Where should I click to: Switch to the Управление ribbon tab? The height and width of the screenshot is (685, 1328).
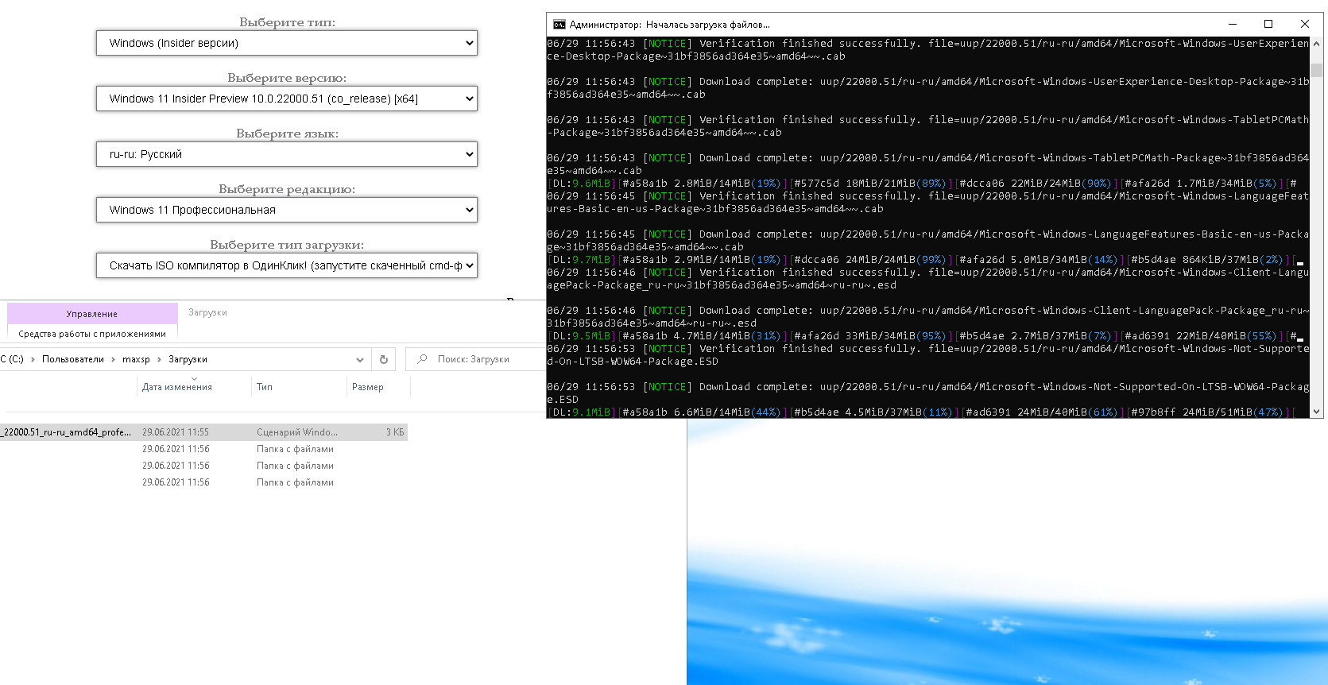pos(92,314)
